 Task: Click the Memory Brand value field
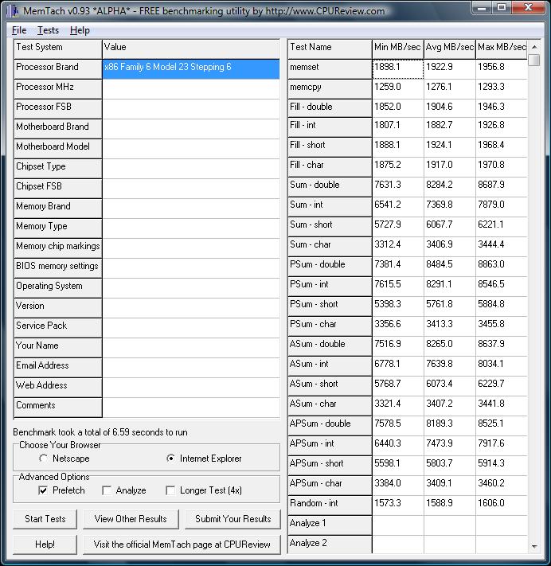(191, 209)
